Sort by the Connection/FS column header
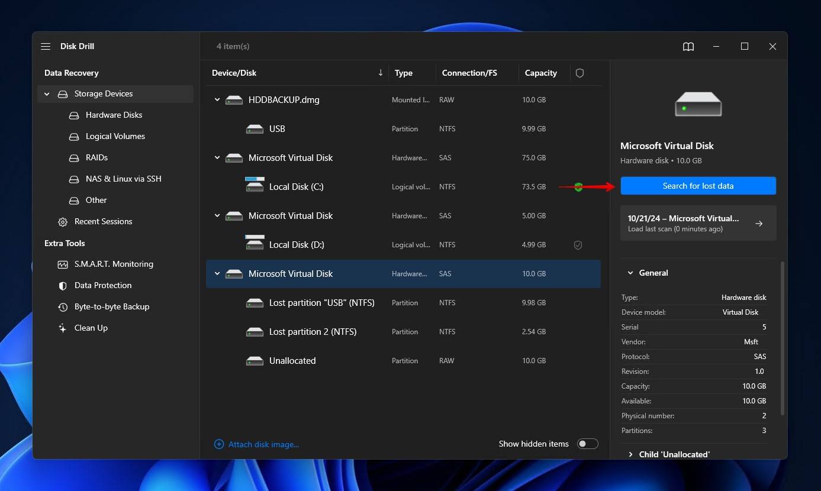Image resolution: width=821 pixels, height=491 pixels. tap(469, 73)
